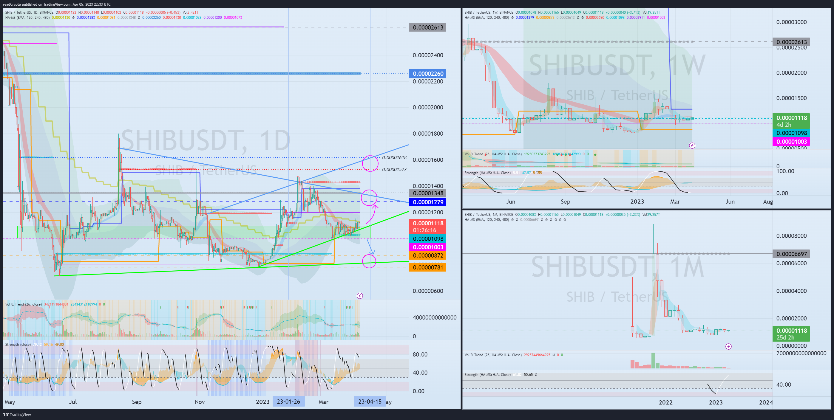Select the 0.00002613 price label on the 1D chart

pyautogui.click(x=428, y=27)
